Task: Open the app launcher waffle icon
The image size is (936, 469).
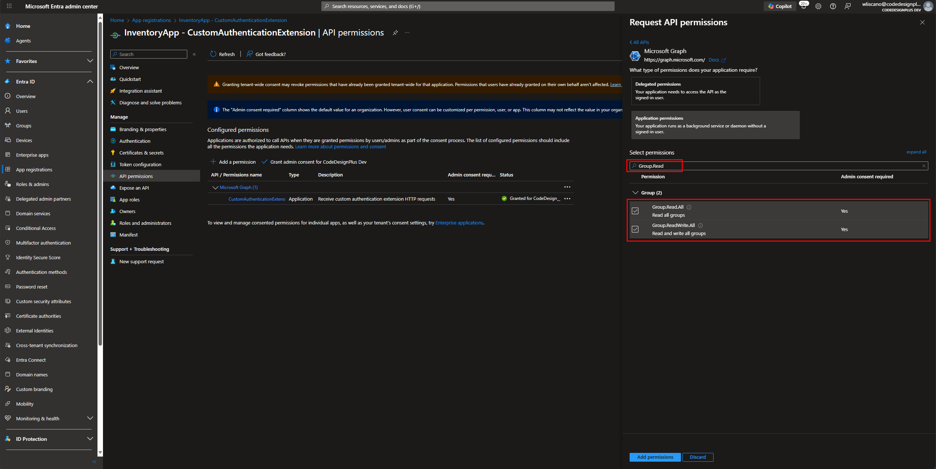Action: [x=9, y=6]
